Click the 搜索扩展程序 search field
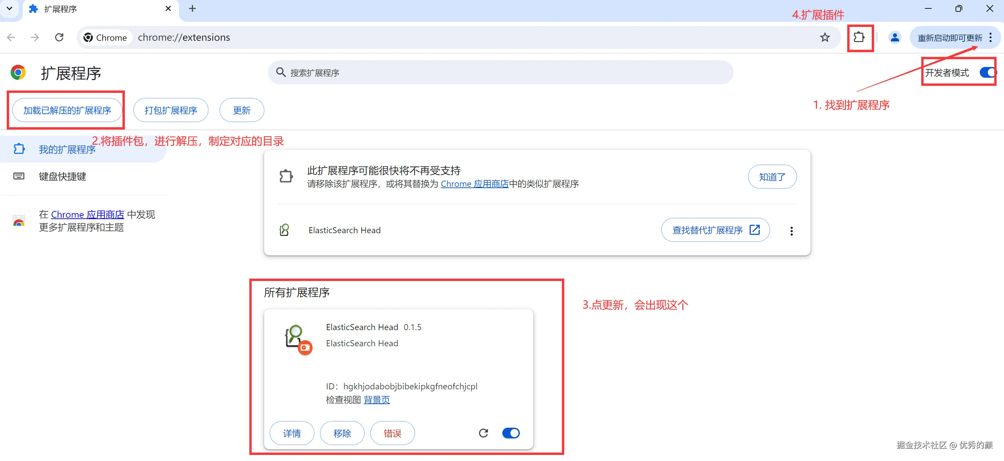The image size is (1004, 461). click(x=499, y=72)
